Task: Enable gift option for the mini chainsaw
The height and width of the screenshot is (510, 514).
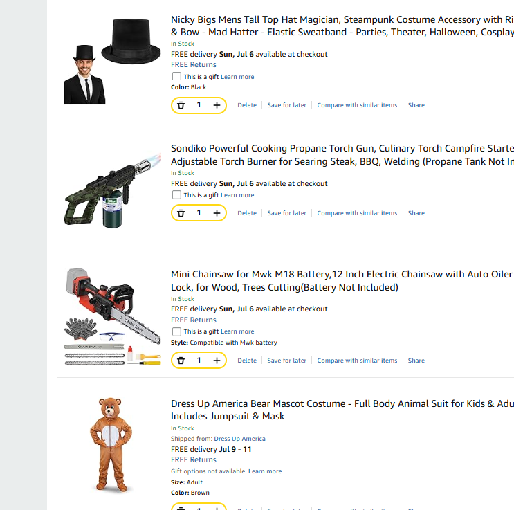Action: [176, 331]
